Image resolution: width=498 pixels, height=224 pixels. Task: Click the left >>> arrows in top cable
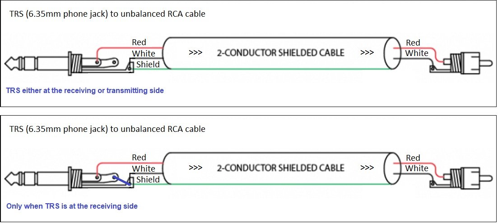[195, 52]
